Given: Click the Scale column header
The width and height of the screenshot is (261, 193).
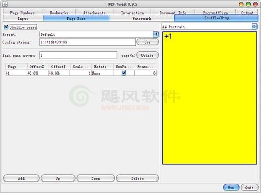Looking at the screenshot, I should 81,67.
